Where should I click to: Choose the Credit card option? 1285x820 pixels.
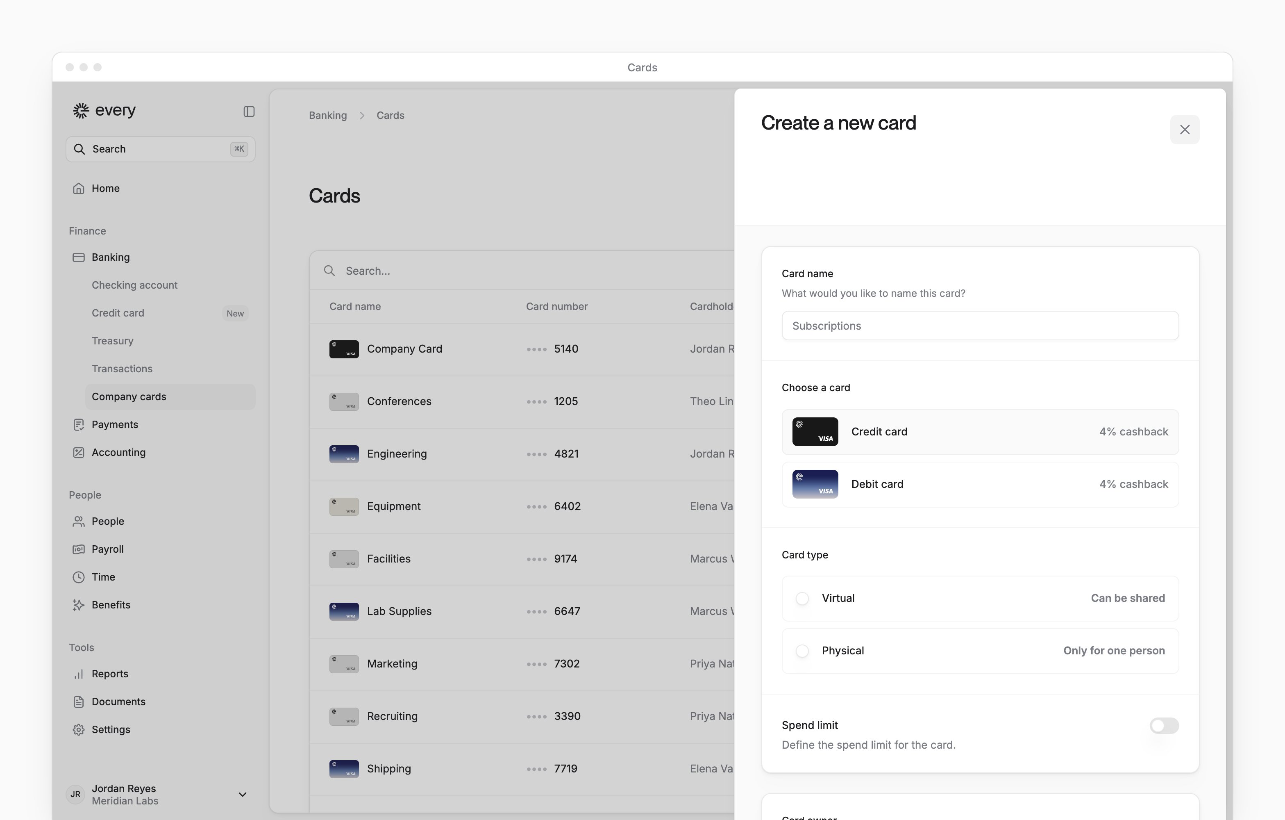pos(980,431)
